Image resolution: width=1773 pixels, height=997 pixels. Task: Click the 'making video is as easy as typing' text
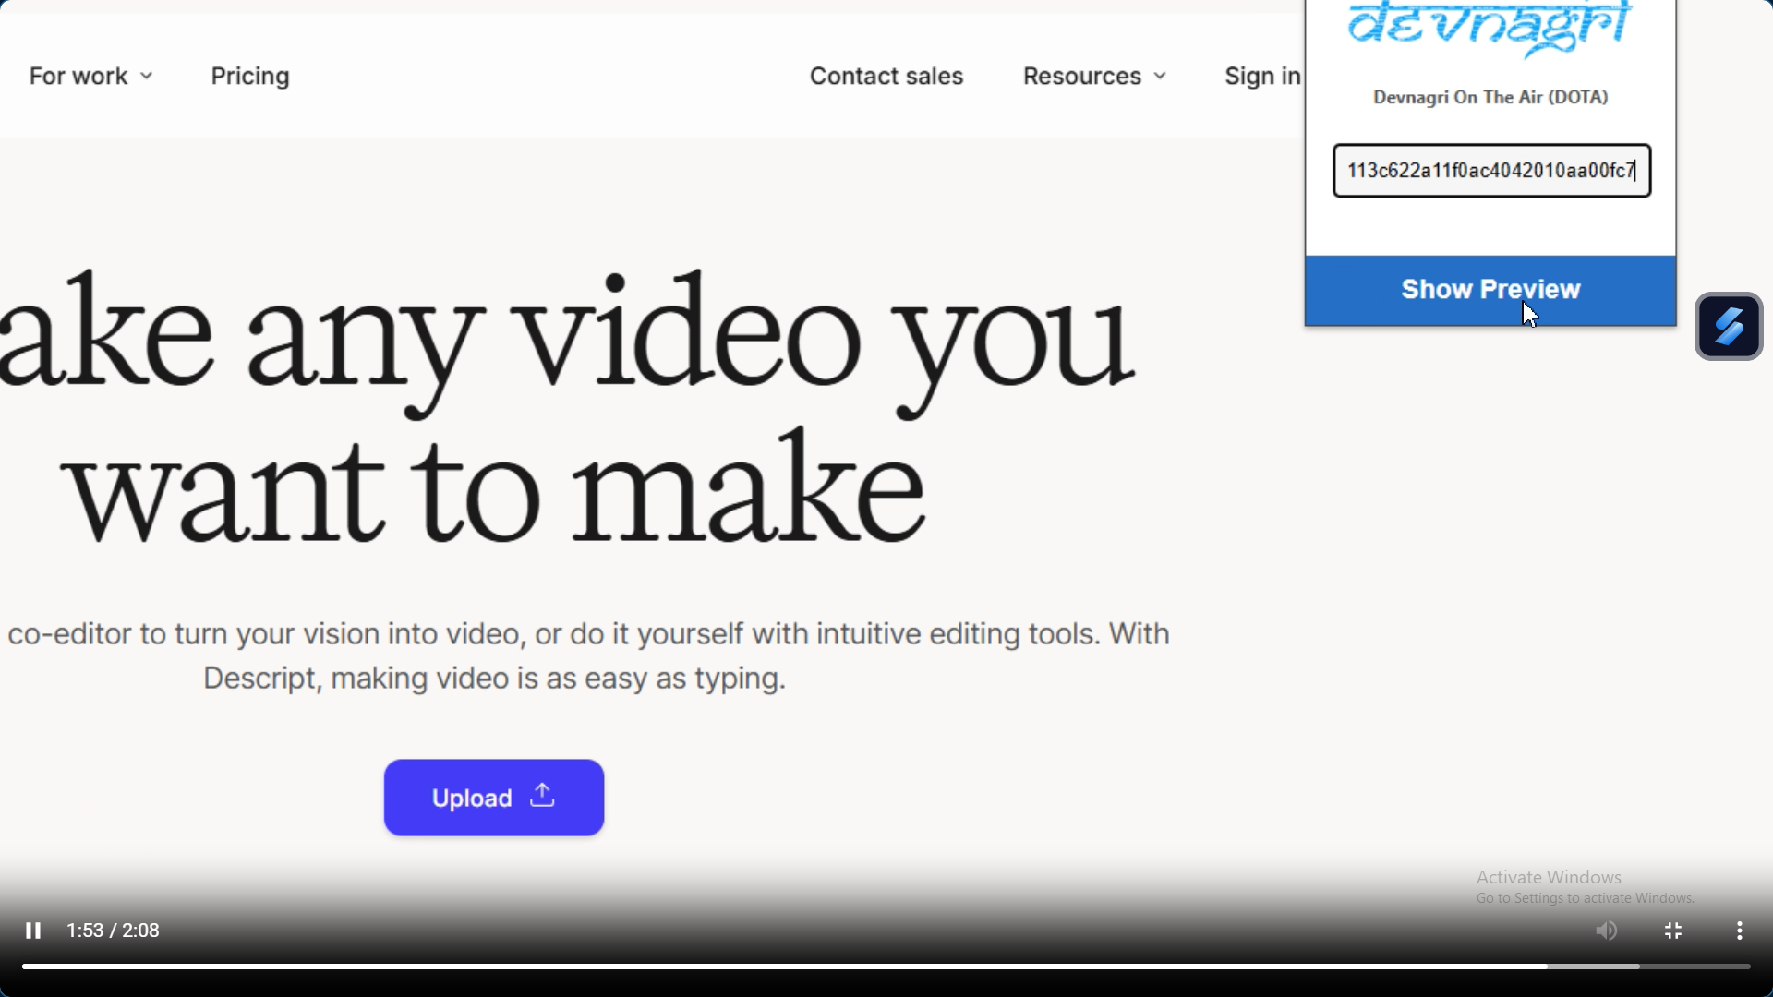coord(559,679)
